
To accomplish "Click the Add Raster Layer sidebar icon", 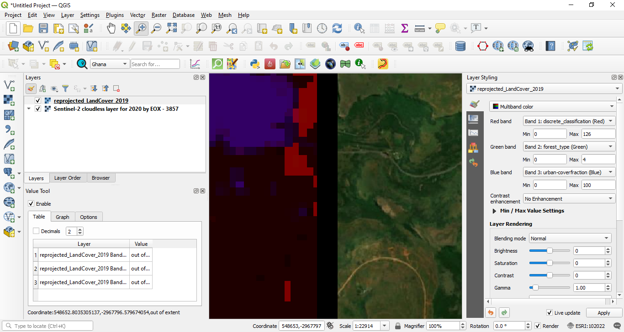I will click(9, 100).
